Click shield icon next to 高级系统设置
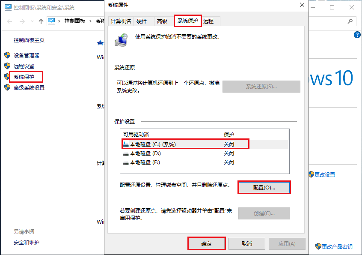The image size is (362, 255). (x=7, y=87)
